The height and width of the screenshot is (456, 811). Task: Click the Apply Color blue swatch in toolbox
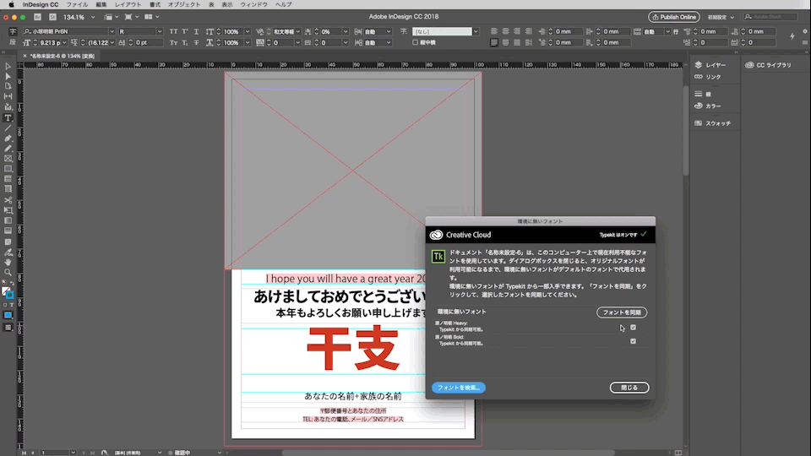pyautogui.click(x=8, y=315)
